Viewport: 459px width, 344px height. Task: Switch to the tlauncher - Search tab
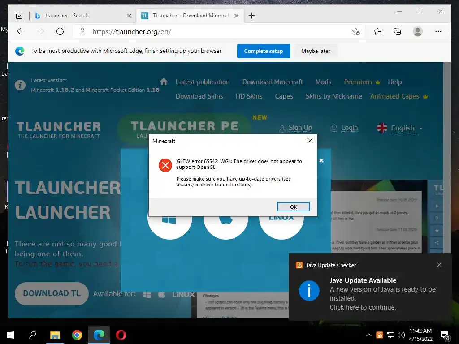83,16
